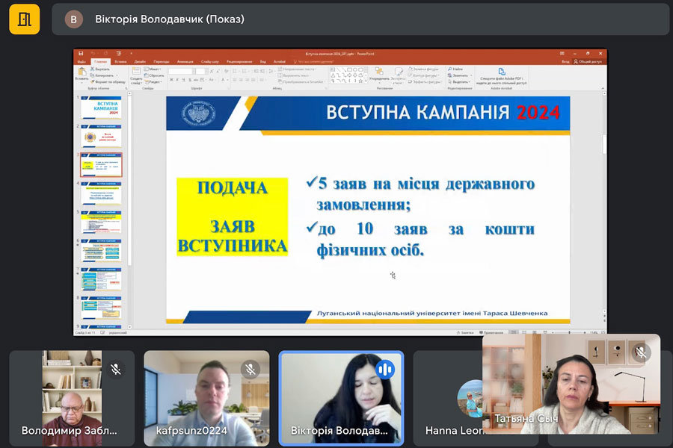
Task: Collapse the ribbon with the chevron
Action: 603,88
